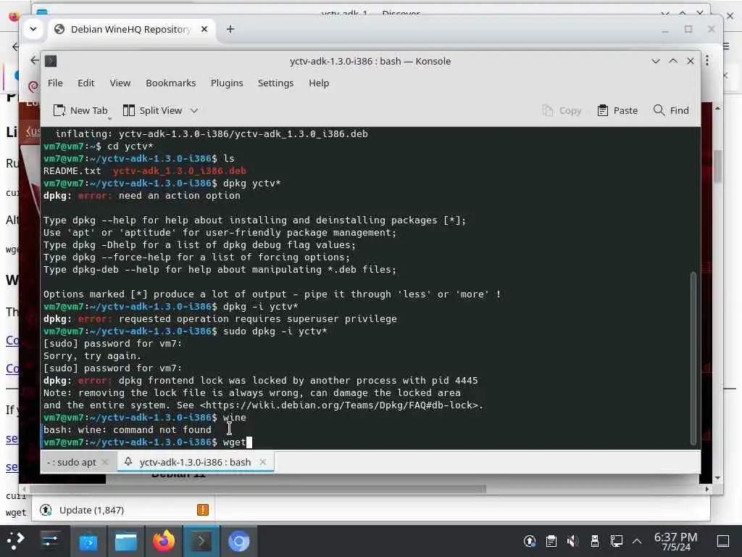The height and width of the screenshot is (557, 742).
Task: Click the Chromium taskbar icon
Action: pos(239,541)
